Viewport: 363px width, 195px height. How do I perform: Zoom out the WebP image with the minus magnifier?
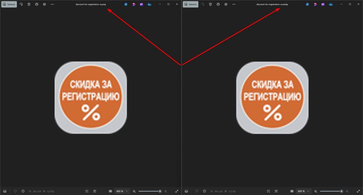pos(315,191)
